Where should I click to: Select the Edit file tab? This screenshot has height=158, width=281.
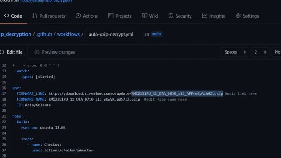pos(12,52)
